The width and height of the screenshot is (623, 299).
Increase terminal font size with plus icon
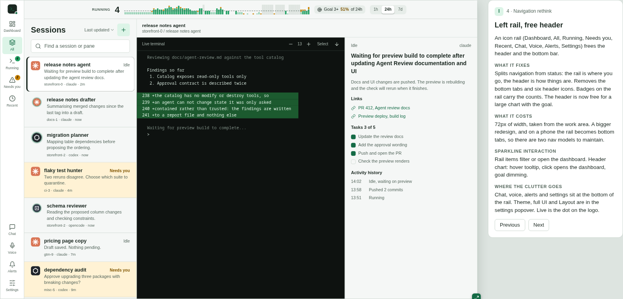click(308, 44)
